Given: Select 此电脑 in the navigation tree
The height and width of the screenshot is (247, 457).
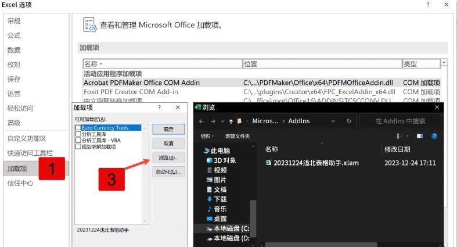Looking at the screenshot, I should [x=217, y=151].
